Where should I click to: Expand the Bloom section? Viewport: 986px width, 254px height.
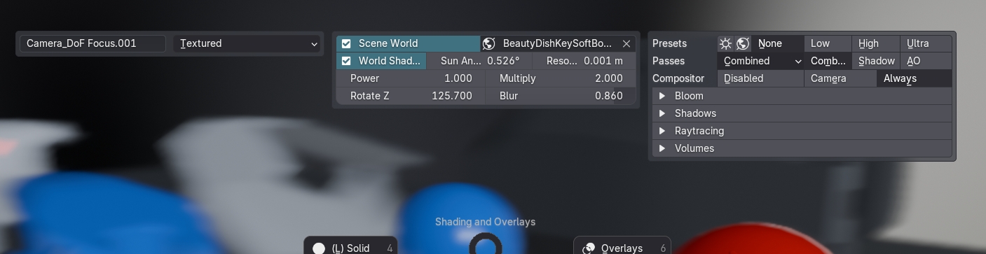pyautogui.click(x=802, y=96)
